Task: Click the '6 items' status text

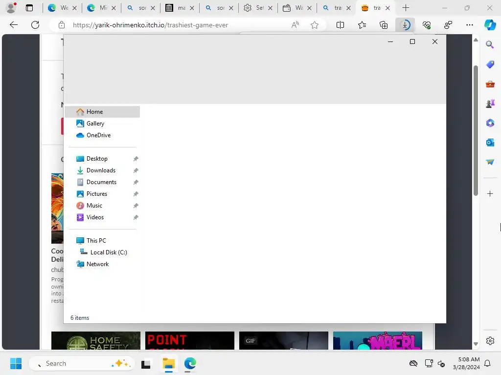Action: 80,317
